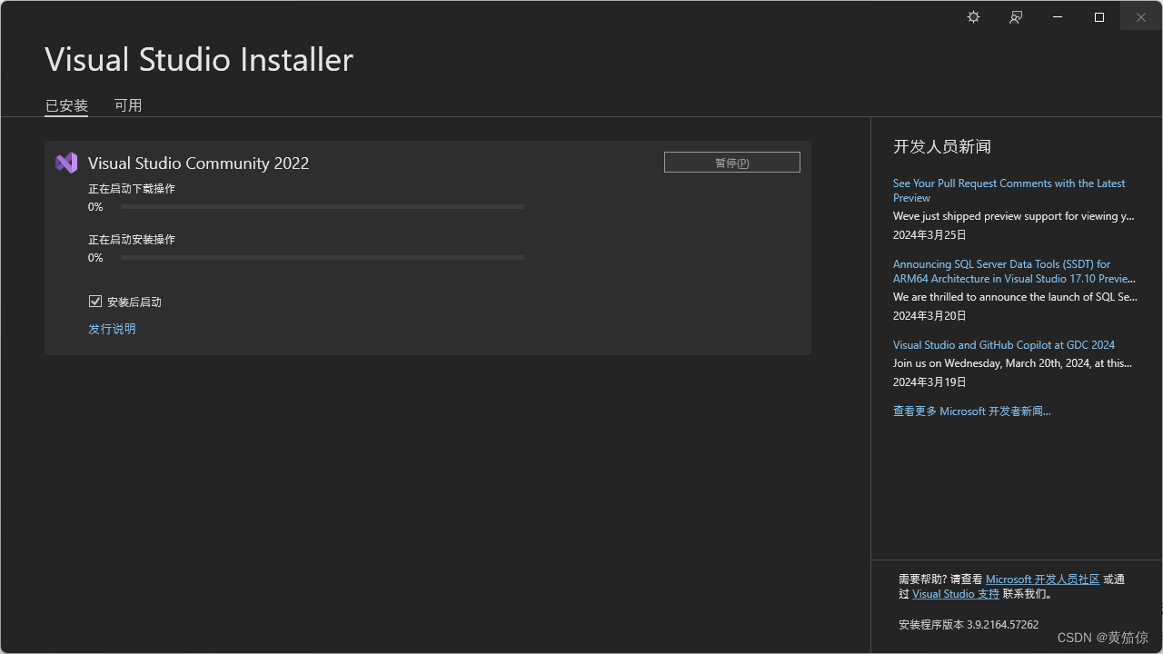The image size is (1163, 654).
Task: Open See Your Pull Request Comments news link
Action: tap(1009, 190)
